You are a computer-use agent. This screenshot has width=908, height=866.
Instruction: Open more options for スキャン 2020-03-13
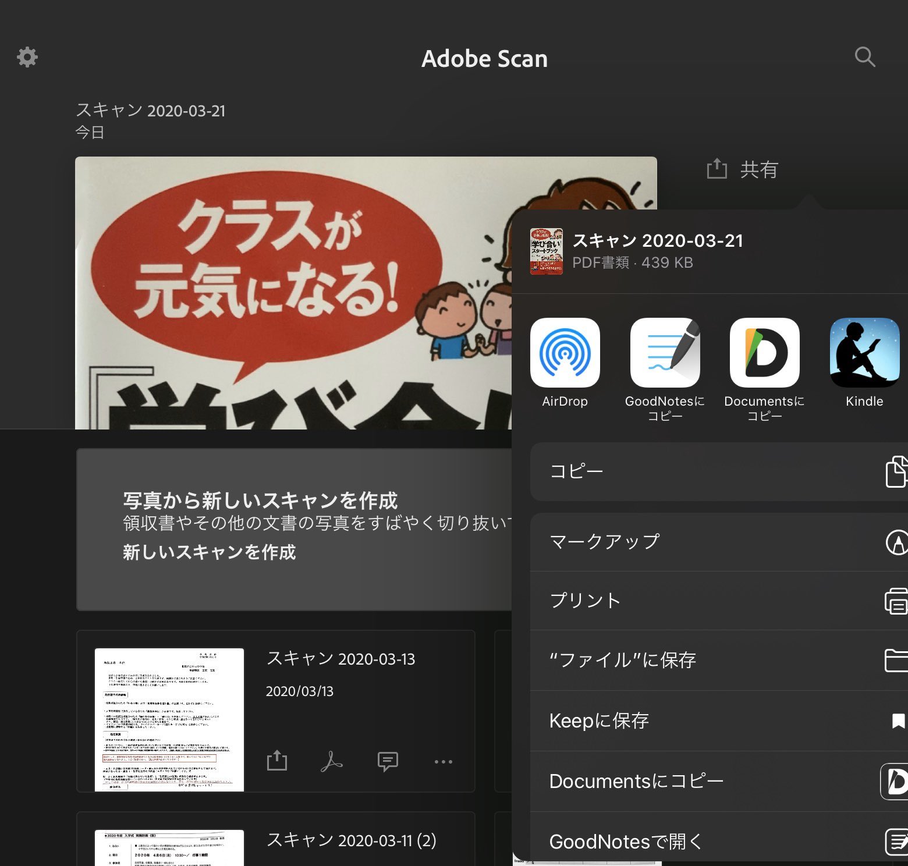(x=444, y=761)
